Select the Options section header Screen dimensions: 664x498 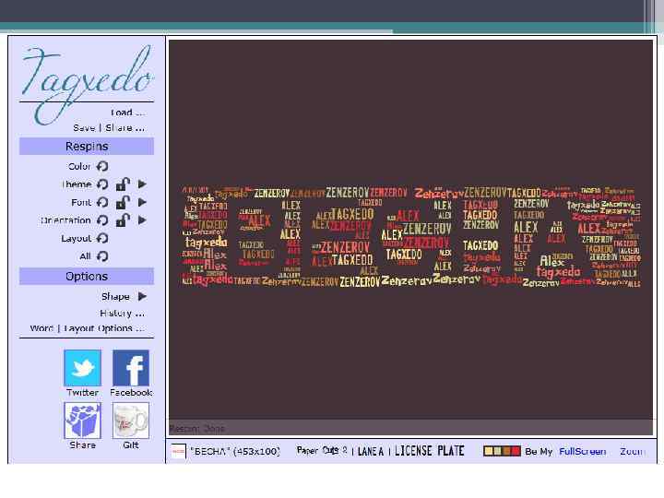pyautogui.click(x=87, y=276)
